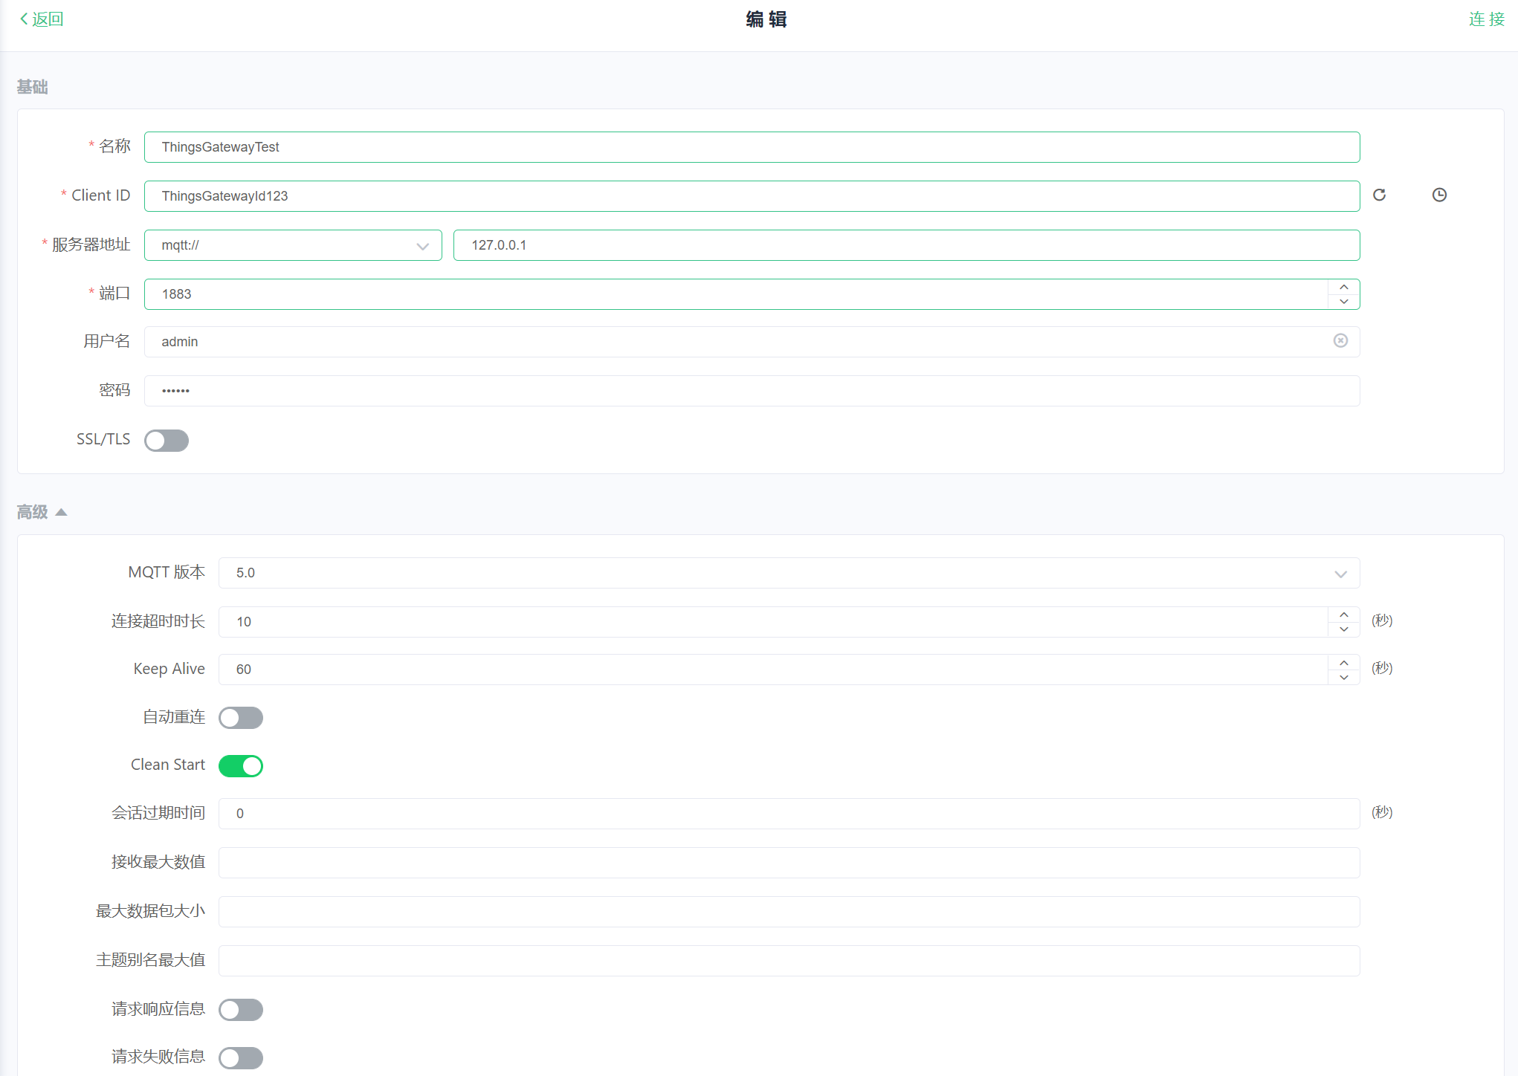The width and height of the screenshot is (1518, 1076).
Task: Click the 密码 password field
Action: 751,391
